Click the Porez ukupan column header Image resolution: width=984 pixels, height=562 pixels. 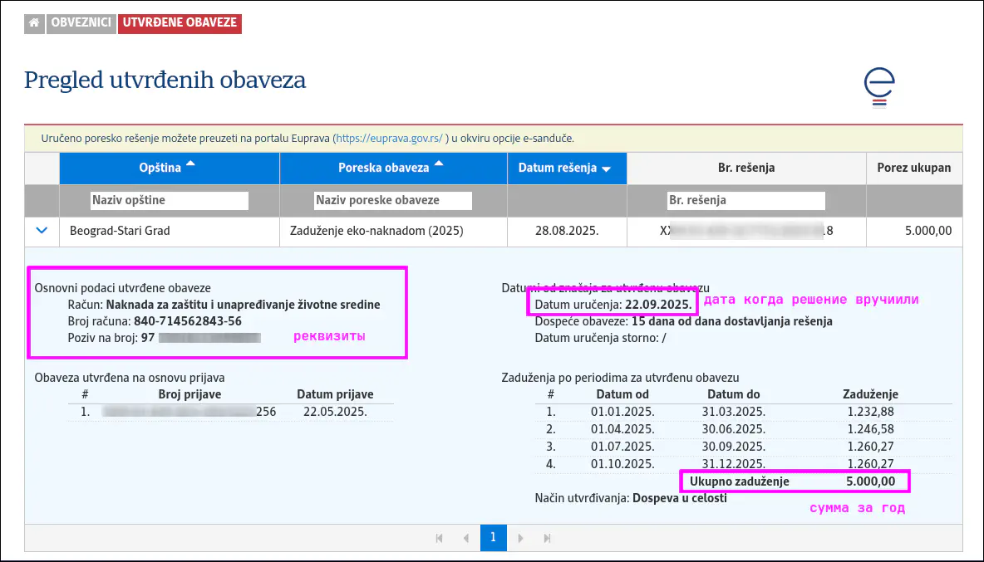coord(913,168)
